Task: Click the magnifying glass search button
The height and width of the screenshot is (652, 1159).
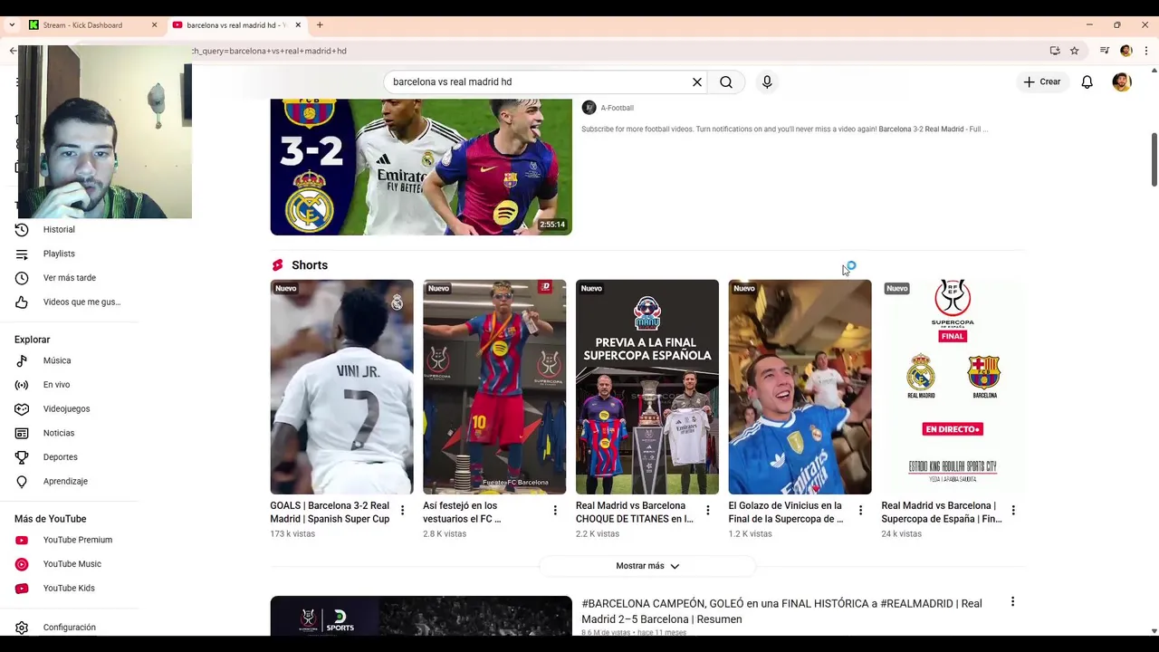Action: click(726, 81)
